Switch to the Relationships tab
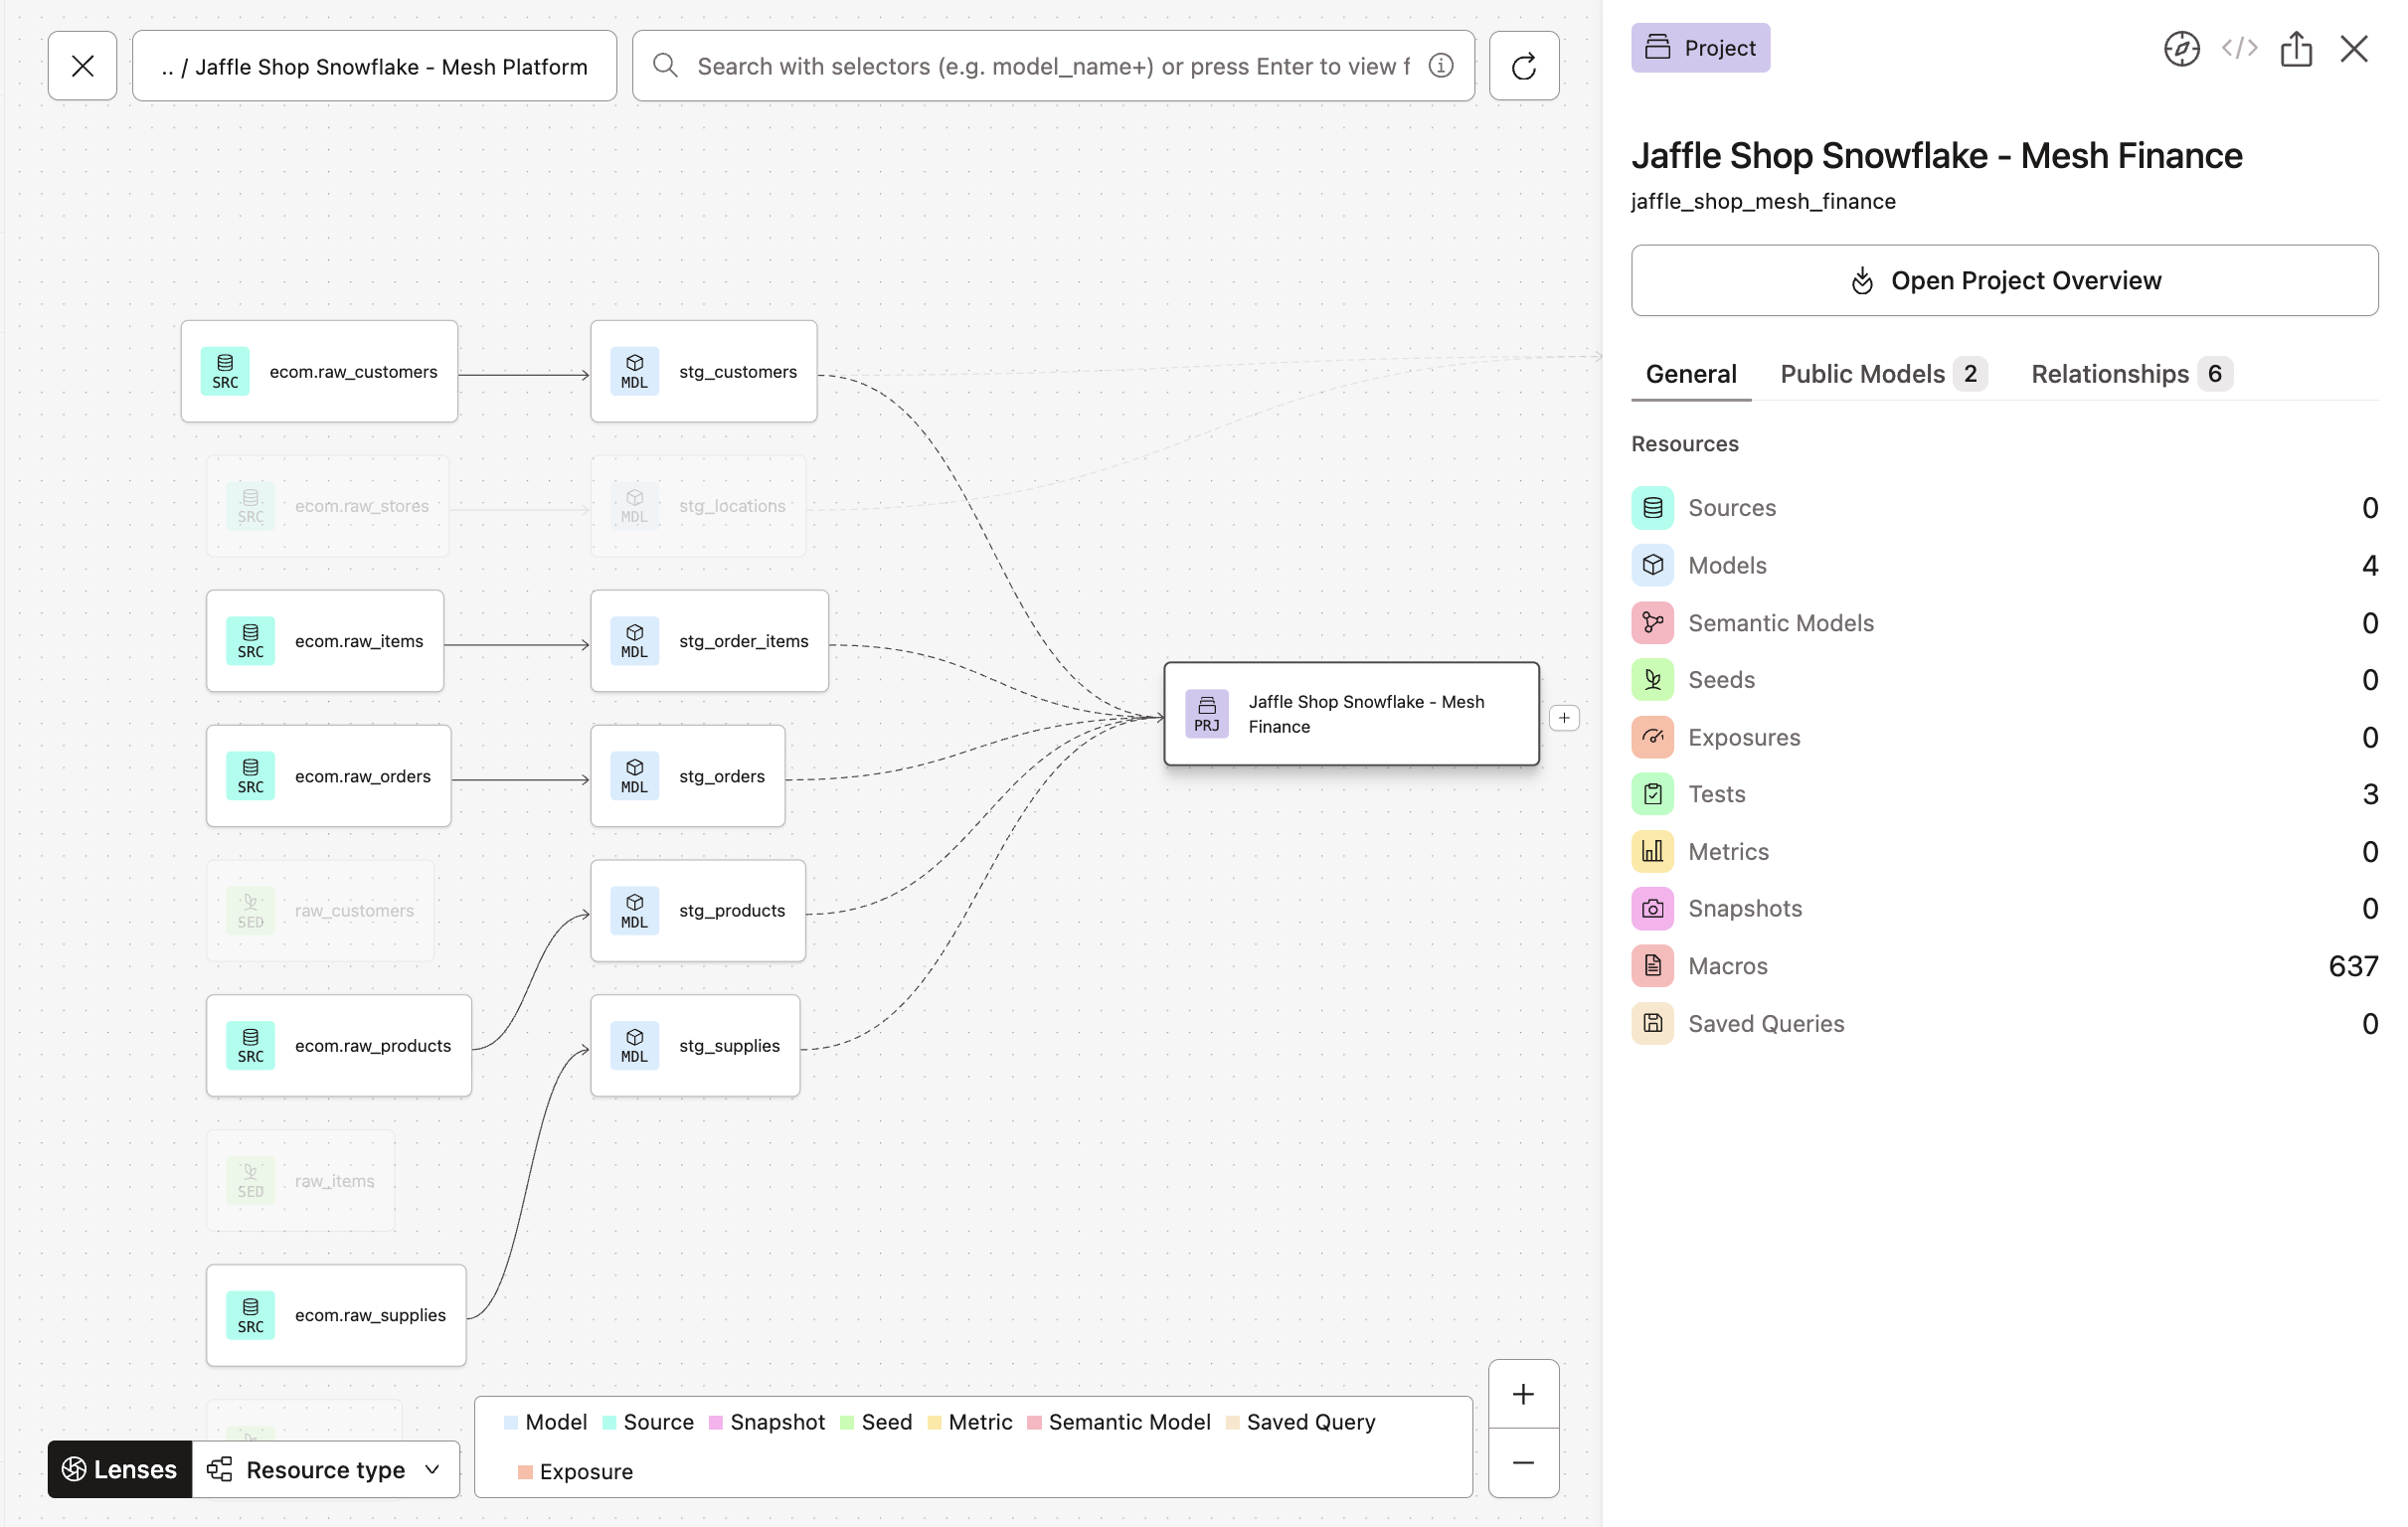 (2131, 374)
